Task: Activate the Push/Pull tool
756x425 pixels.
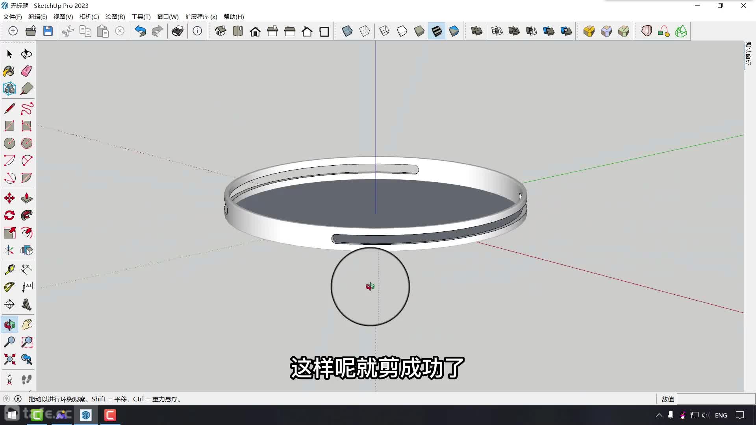Action: 26,198
